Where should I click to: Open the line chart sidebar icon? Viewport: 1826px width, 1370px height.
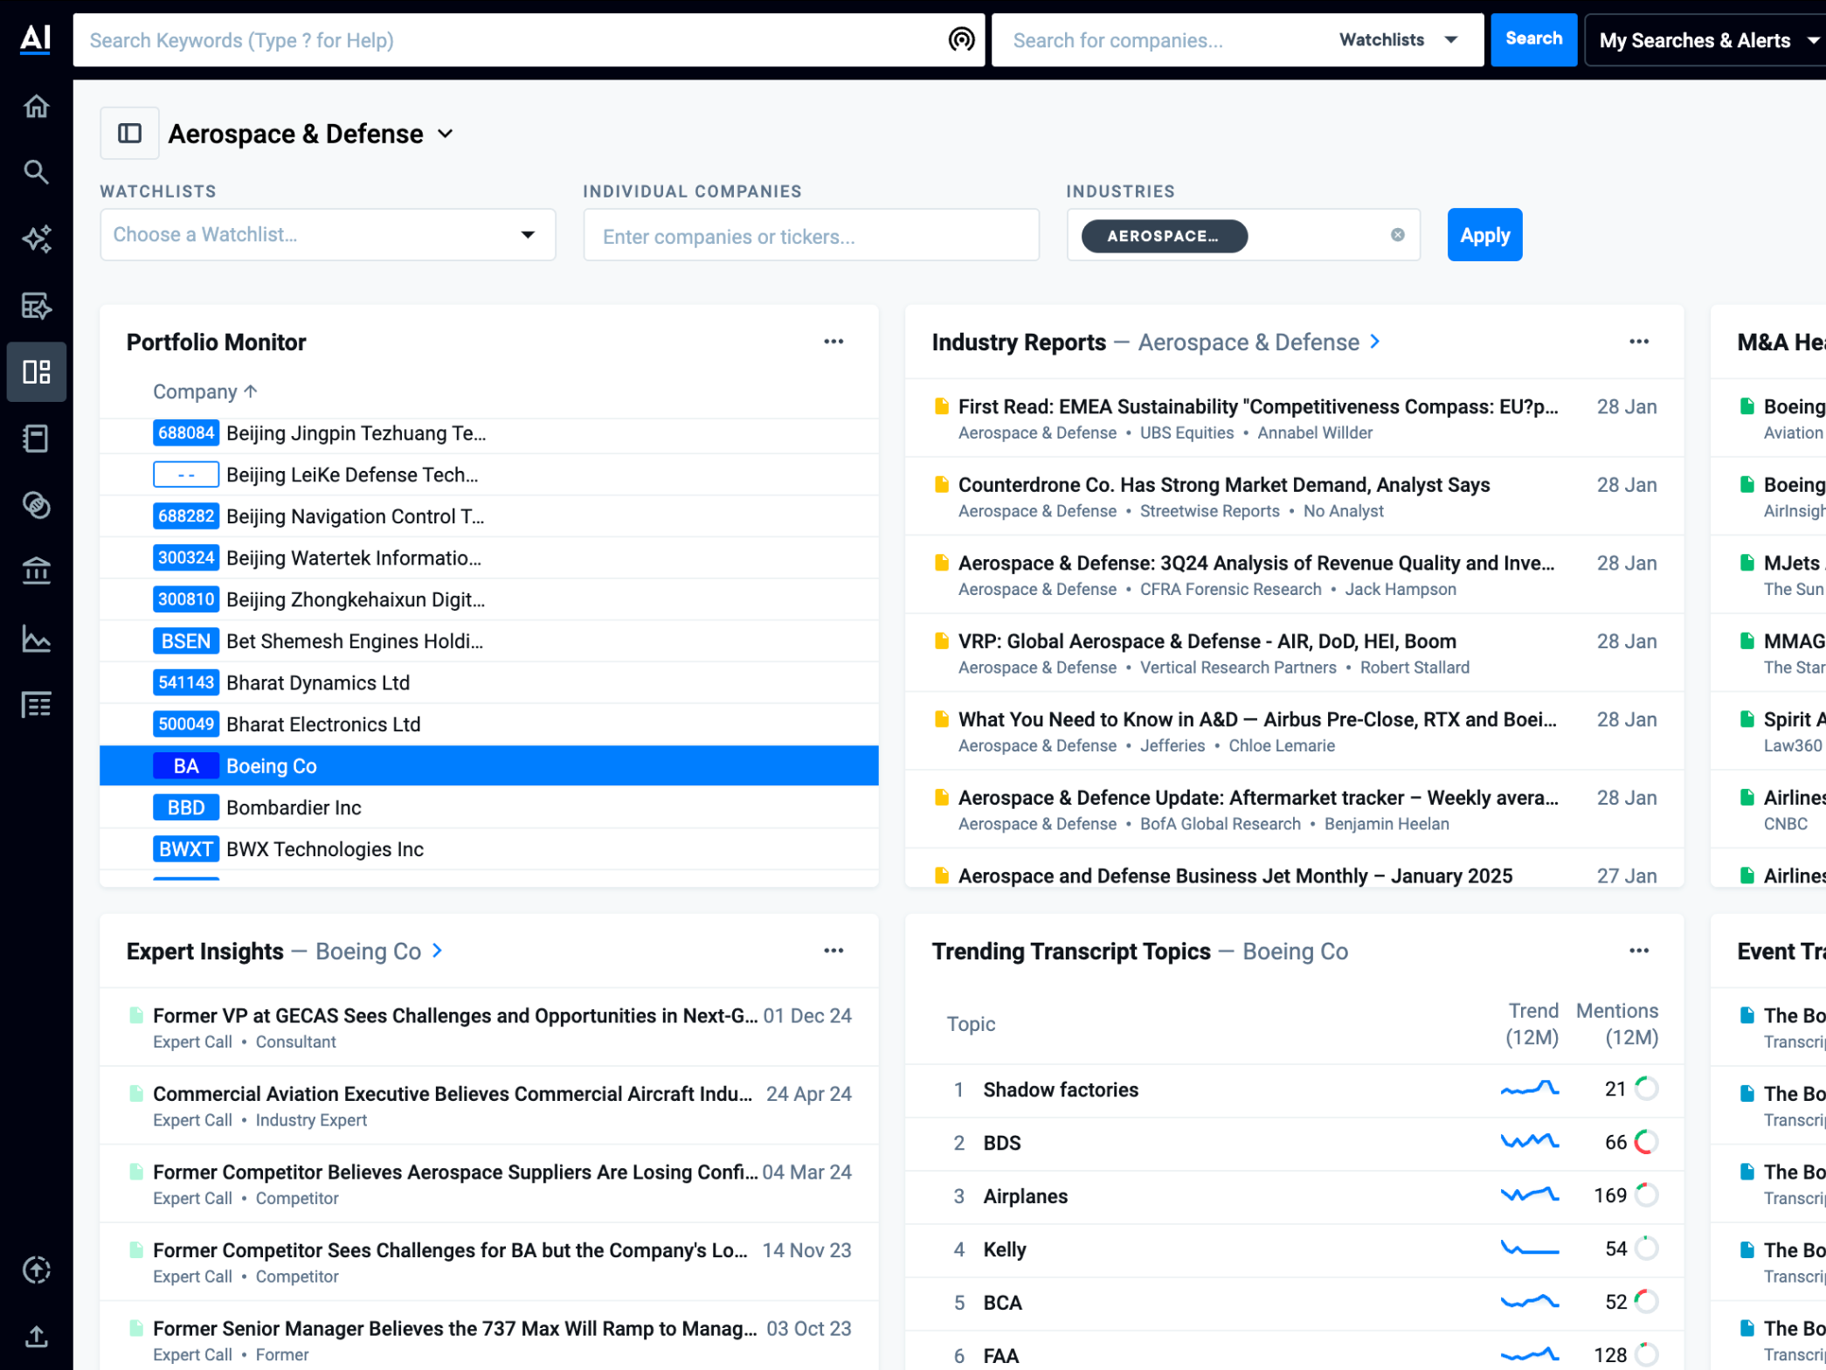36,639
